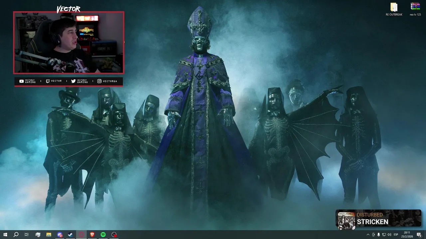The height and width of the screenshot is (239, 426).
Task: Open Brave browser from the taskbar
Action: pyautogui.click(x=92, y=235)
